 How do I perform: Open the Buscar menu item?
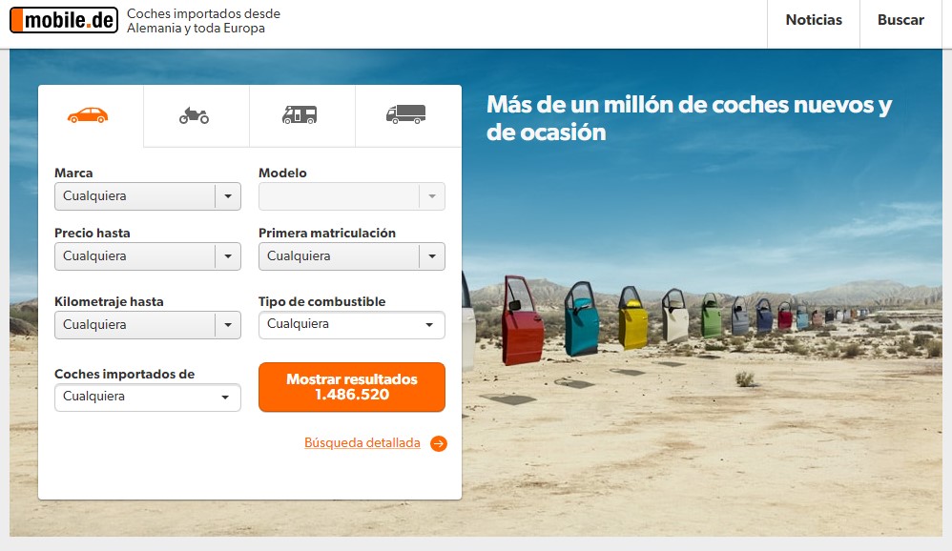900,20
